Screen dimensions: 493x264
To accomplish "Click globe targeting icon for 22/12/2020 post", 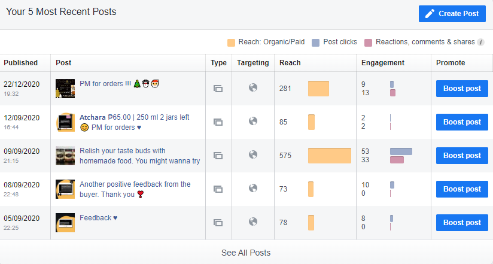I will [x=253, y=88].
